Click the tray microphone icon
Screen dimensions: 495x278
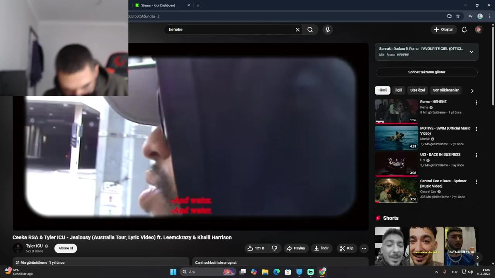pos(445,272)
